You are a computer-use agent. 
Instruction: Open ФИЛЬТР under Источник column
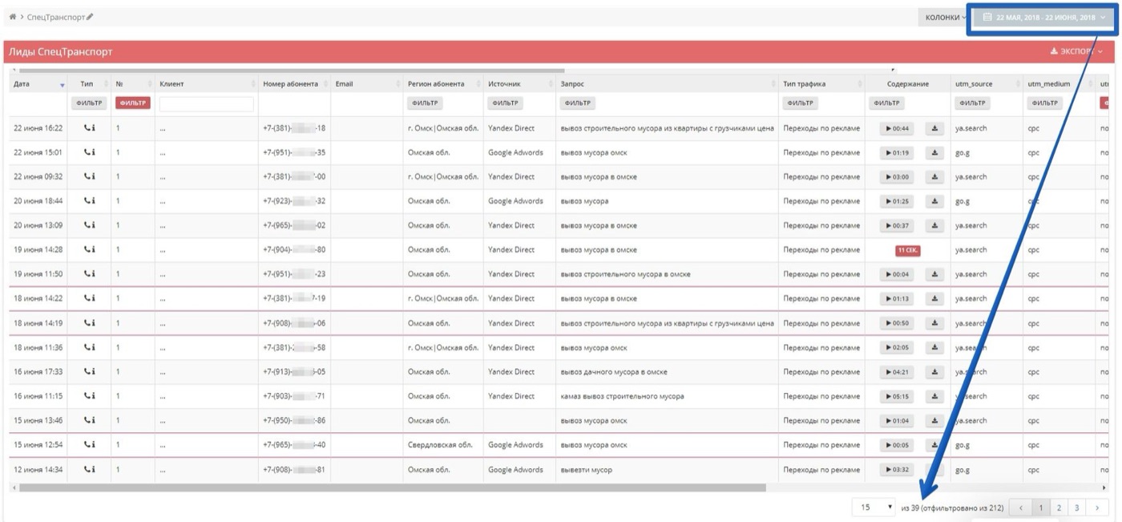[x=505, y=103]
